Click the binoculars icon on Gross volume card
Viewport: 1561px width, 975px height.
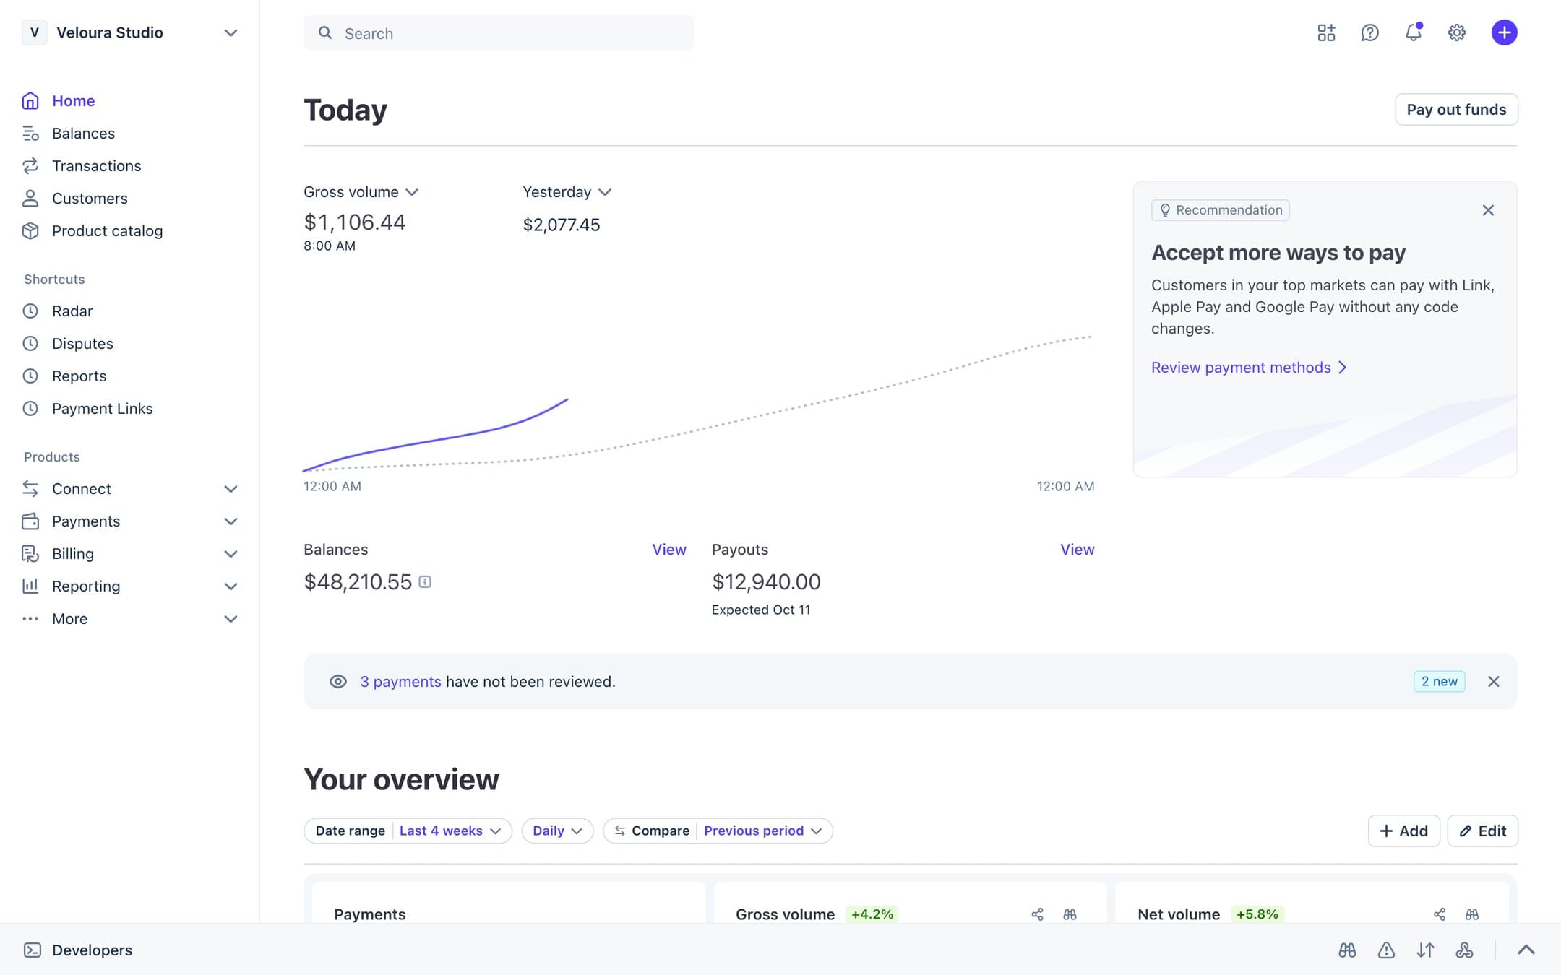coord(1070,914)
